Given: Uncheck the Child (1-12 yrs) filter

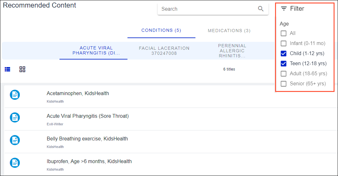Looking at the screenshot, I should click(284, 54).
